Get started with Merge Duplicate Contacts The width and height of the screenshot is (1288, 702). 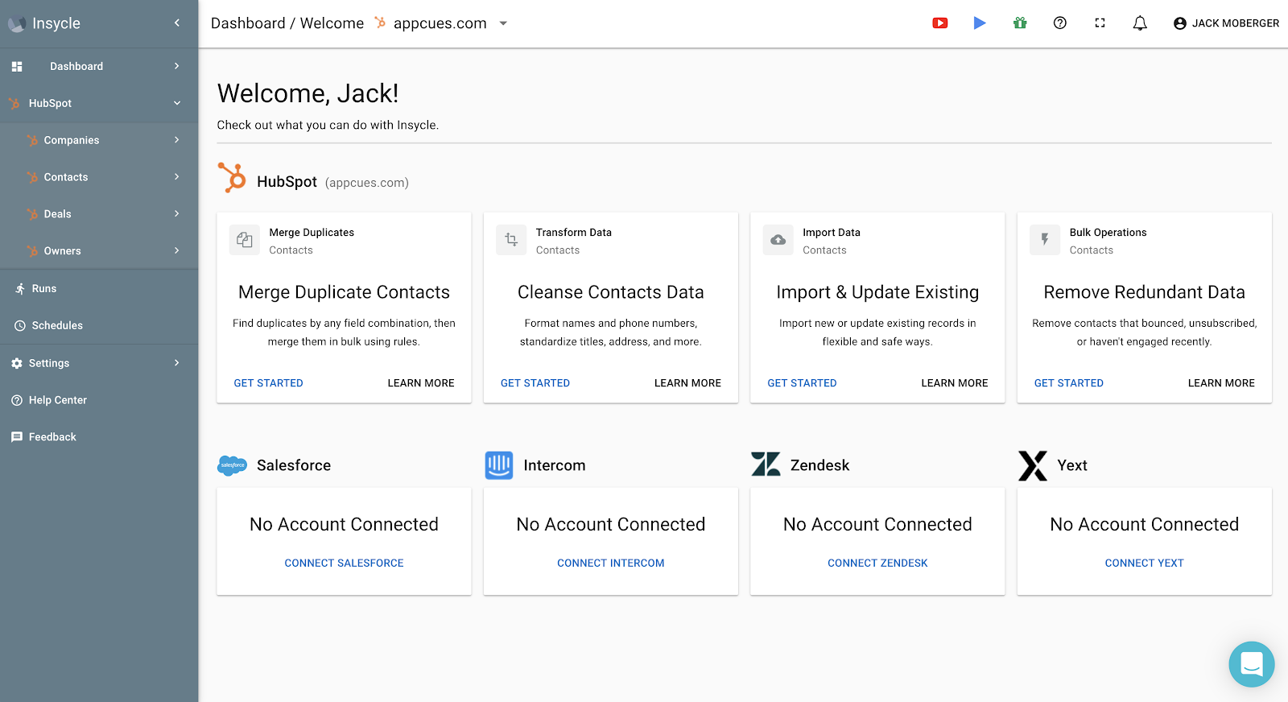point(268,383)
